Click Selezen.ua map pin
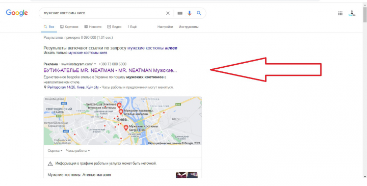The width and height of the screenshot is (367, 186). click(x=119, y=105)
